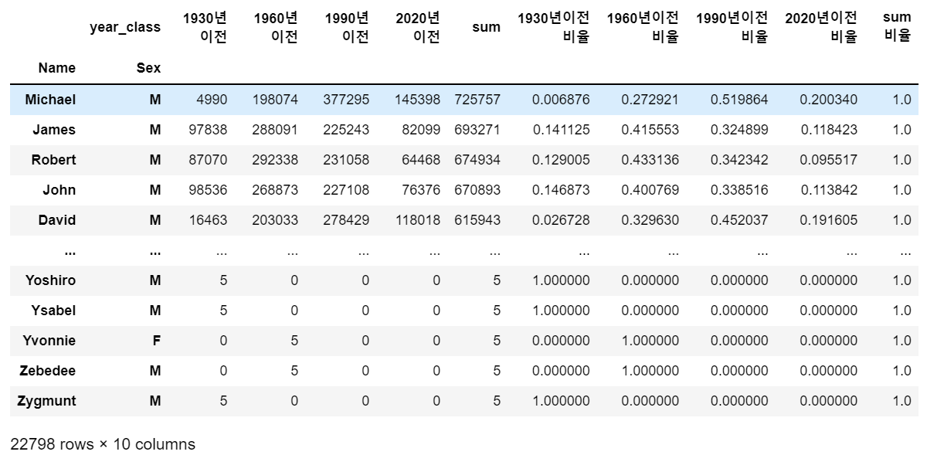The image size is (927, 455).
Task: Click James's sum 693271
Action: (477, 130)
